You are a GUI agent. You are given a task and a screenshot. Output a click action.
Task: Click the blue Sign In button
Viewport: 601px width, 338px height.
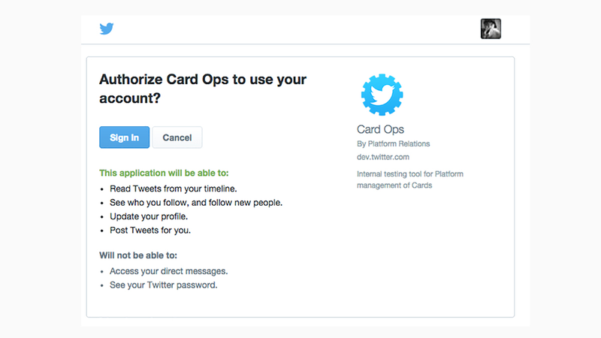124,137
